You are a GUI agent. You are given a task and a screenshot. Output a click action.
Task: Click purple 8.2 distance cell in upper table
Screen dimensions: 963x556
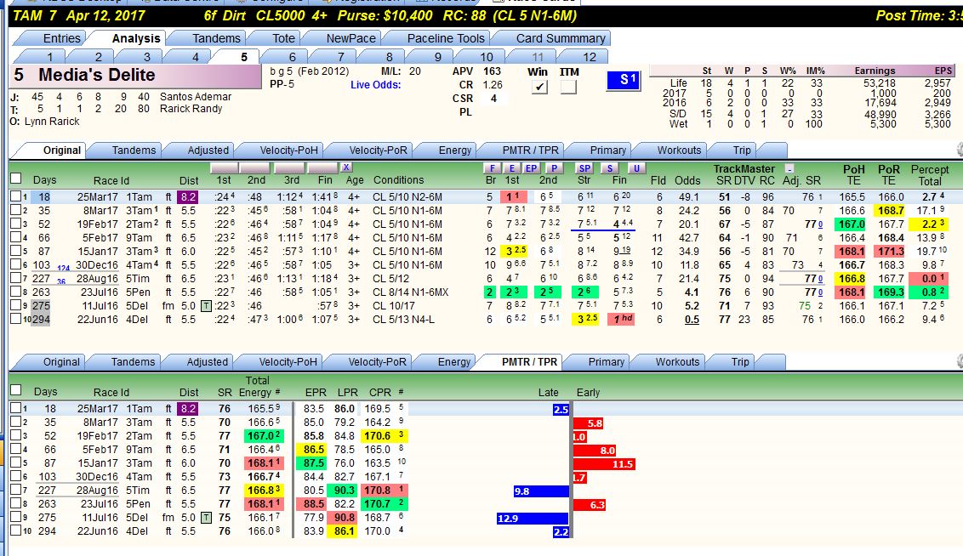point(187,197)
